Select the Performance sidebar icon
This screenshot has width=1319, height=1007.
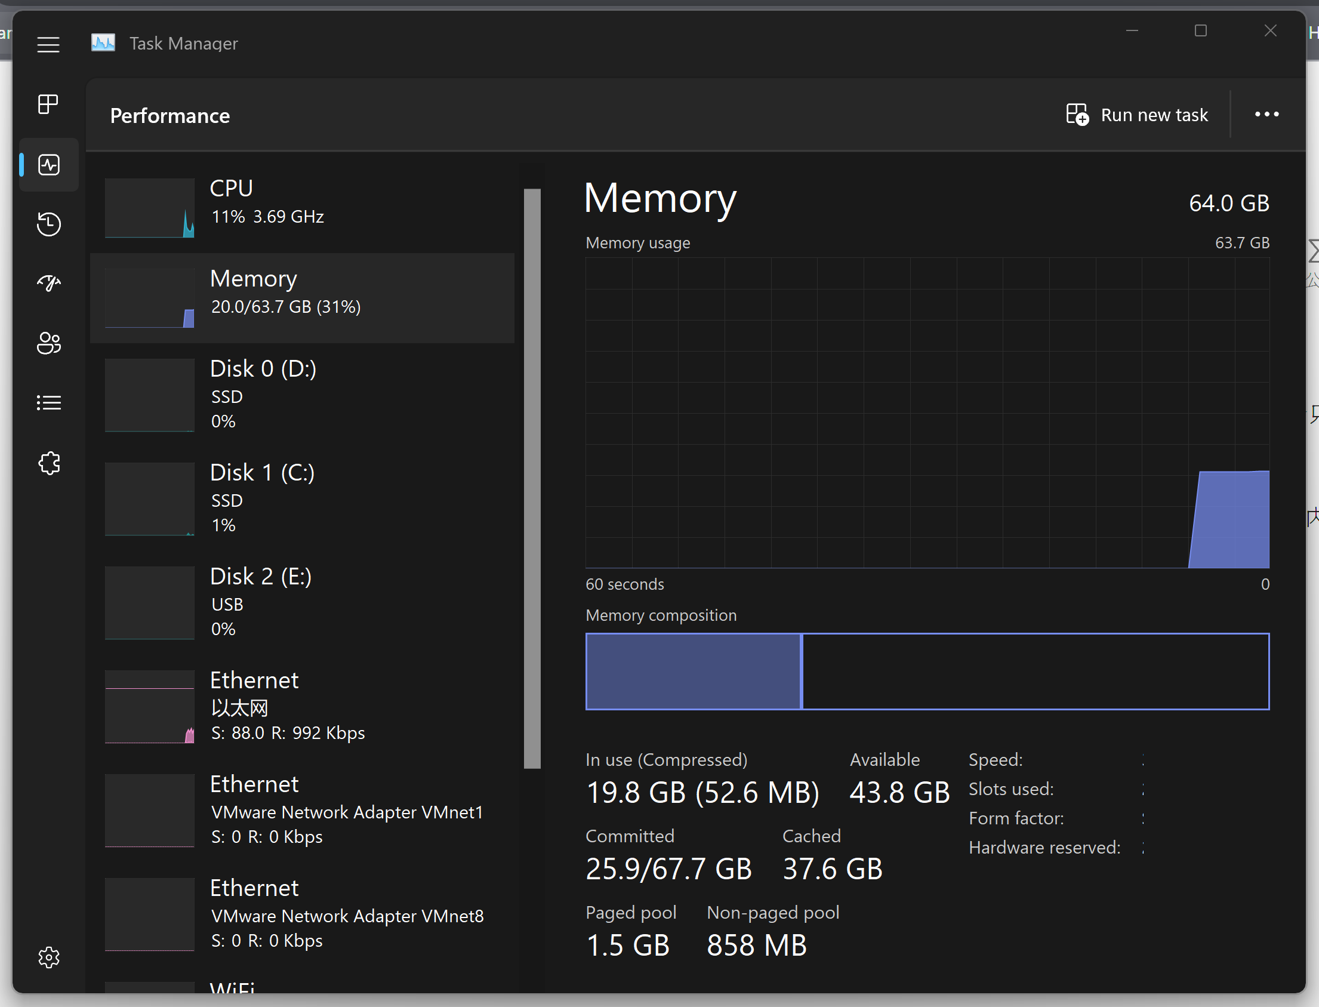point(48,165)
